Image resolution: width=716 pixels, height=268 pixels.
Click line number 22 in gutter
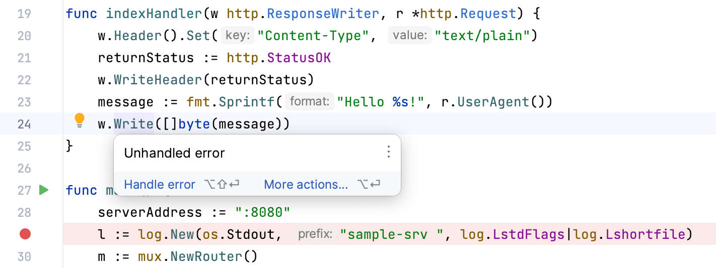(x=24, y=80)
